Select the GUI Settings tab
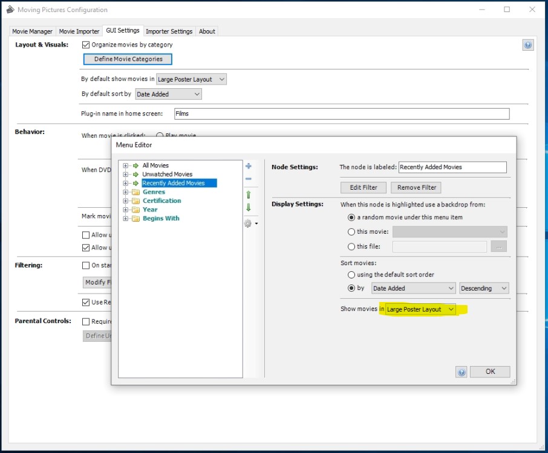Screen dimensions: 548x453 pos(123,30)
